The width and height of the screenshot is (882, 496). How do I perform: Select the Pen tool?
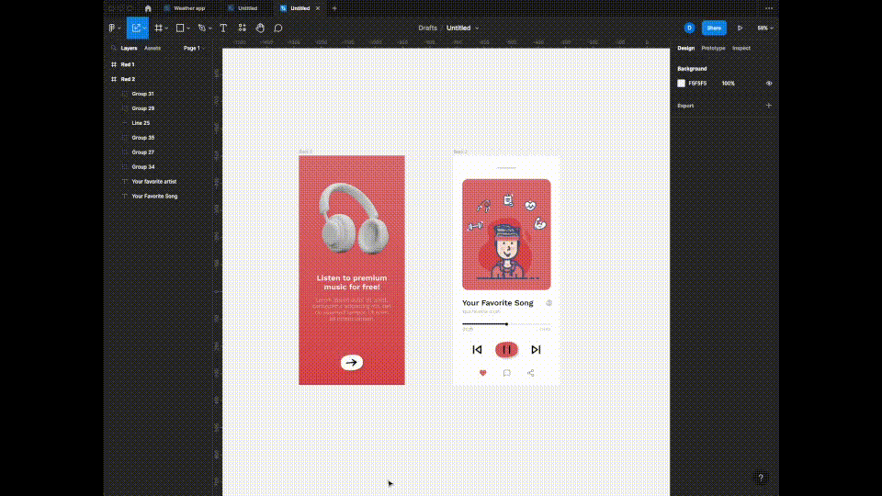point(202,28)
